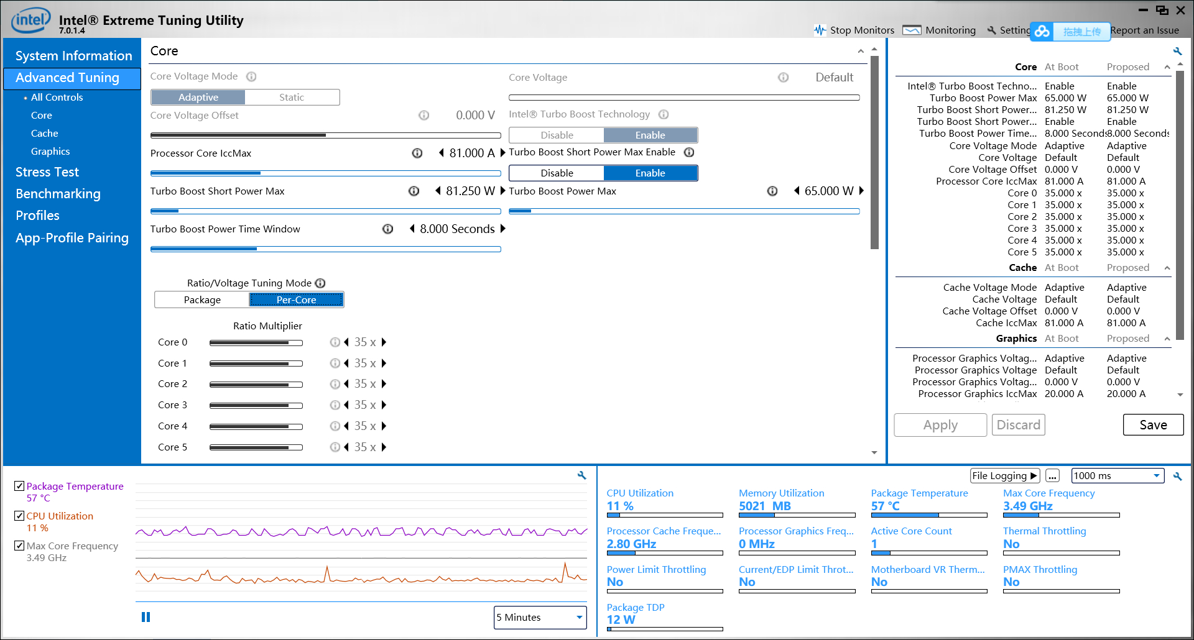Collapse Graphics group in proposed panel
The image size is (1194, 640).
[1167, 339]
